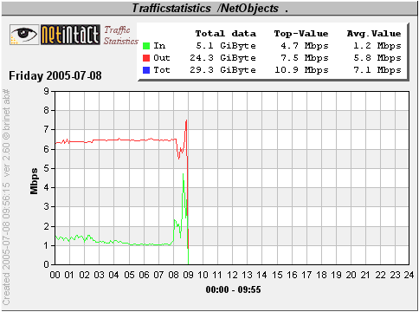
Task: Click the Traffic Statistics logo text
Action: coord(120,36)
